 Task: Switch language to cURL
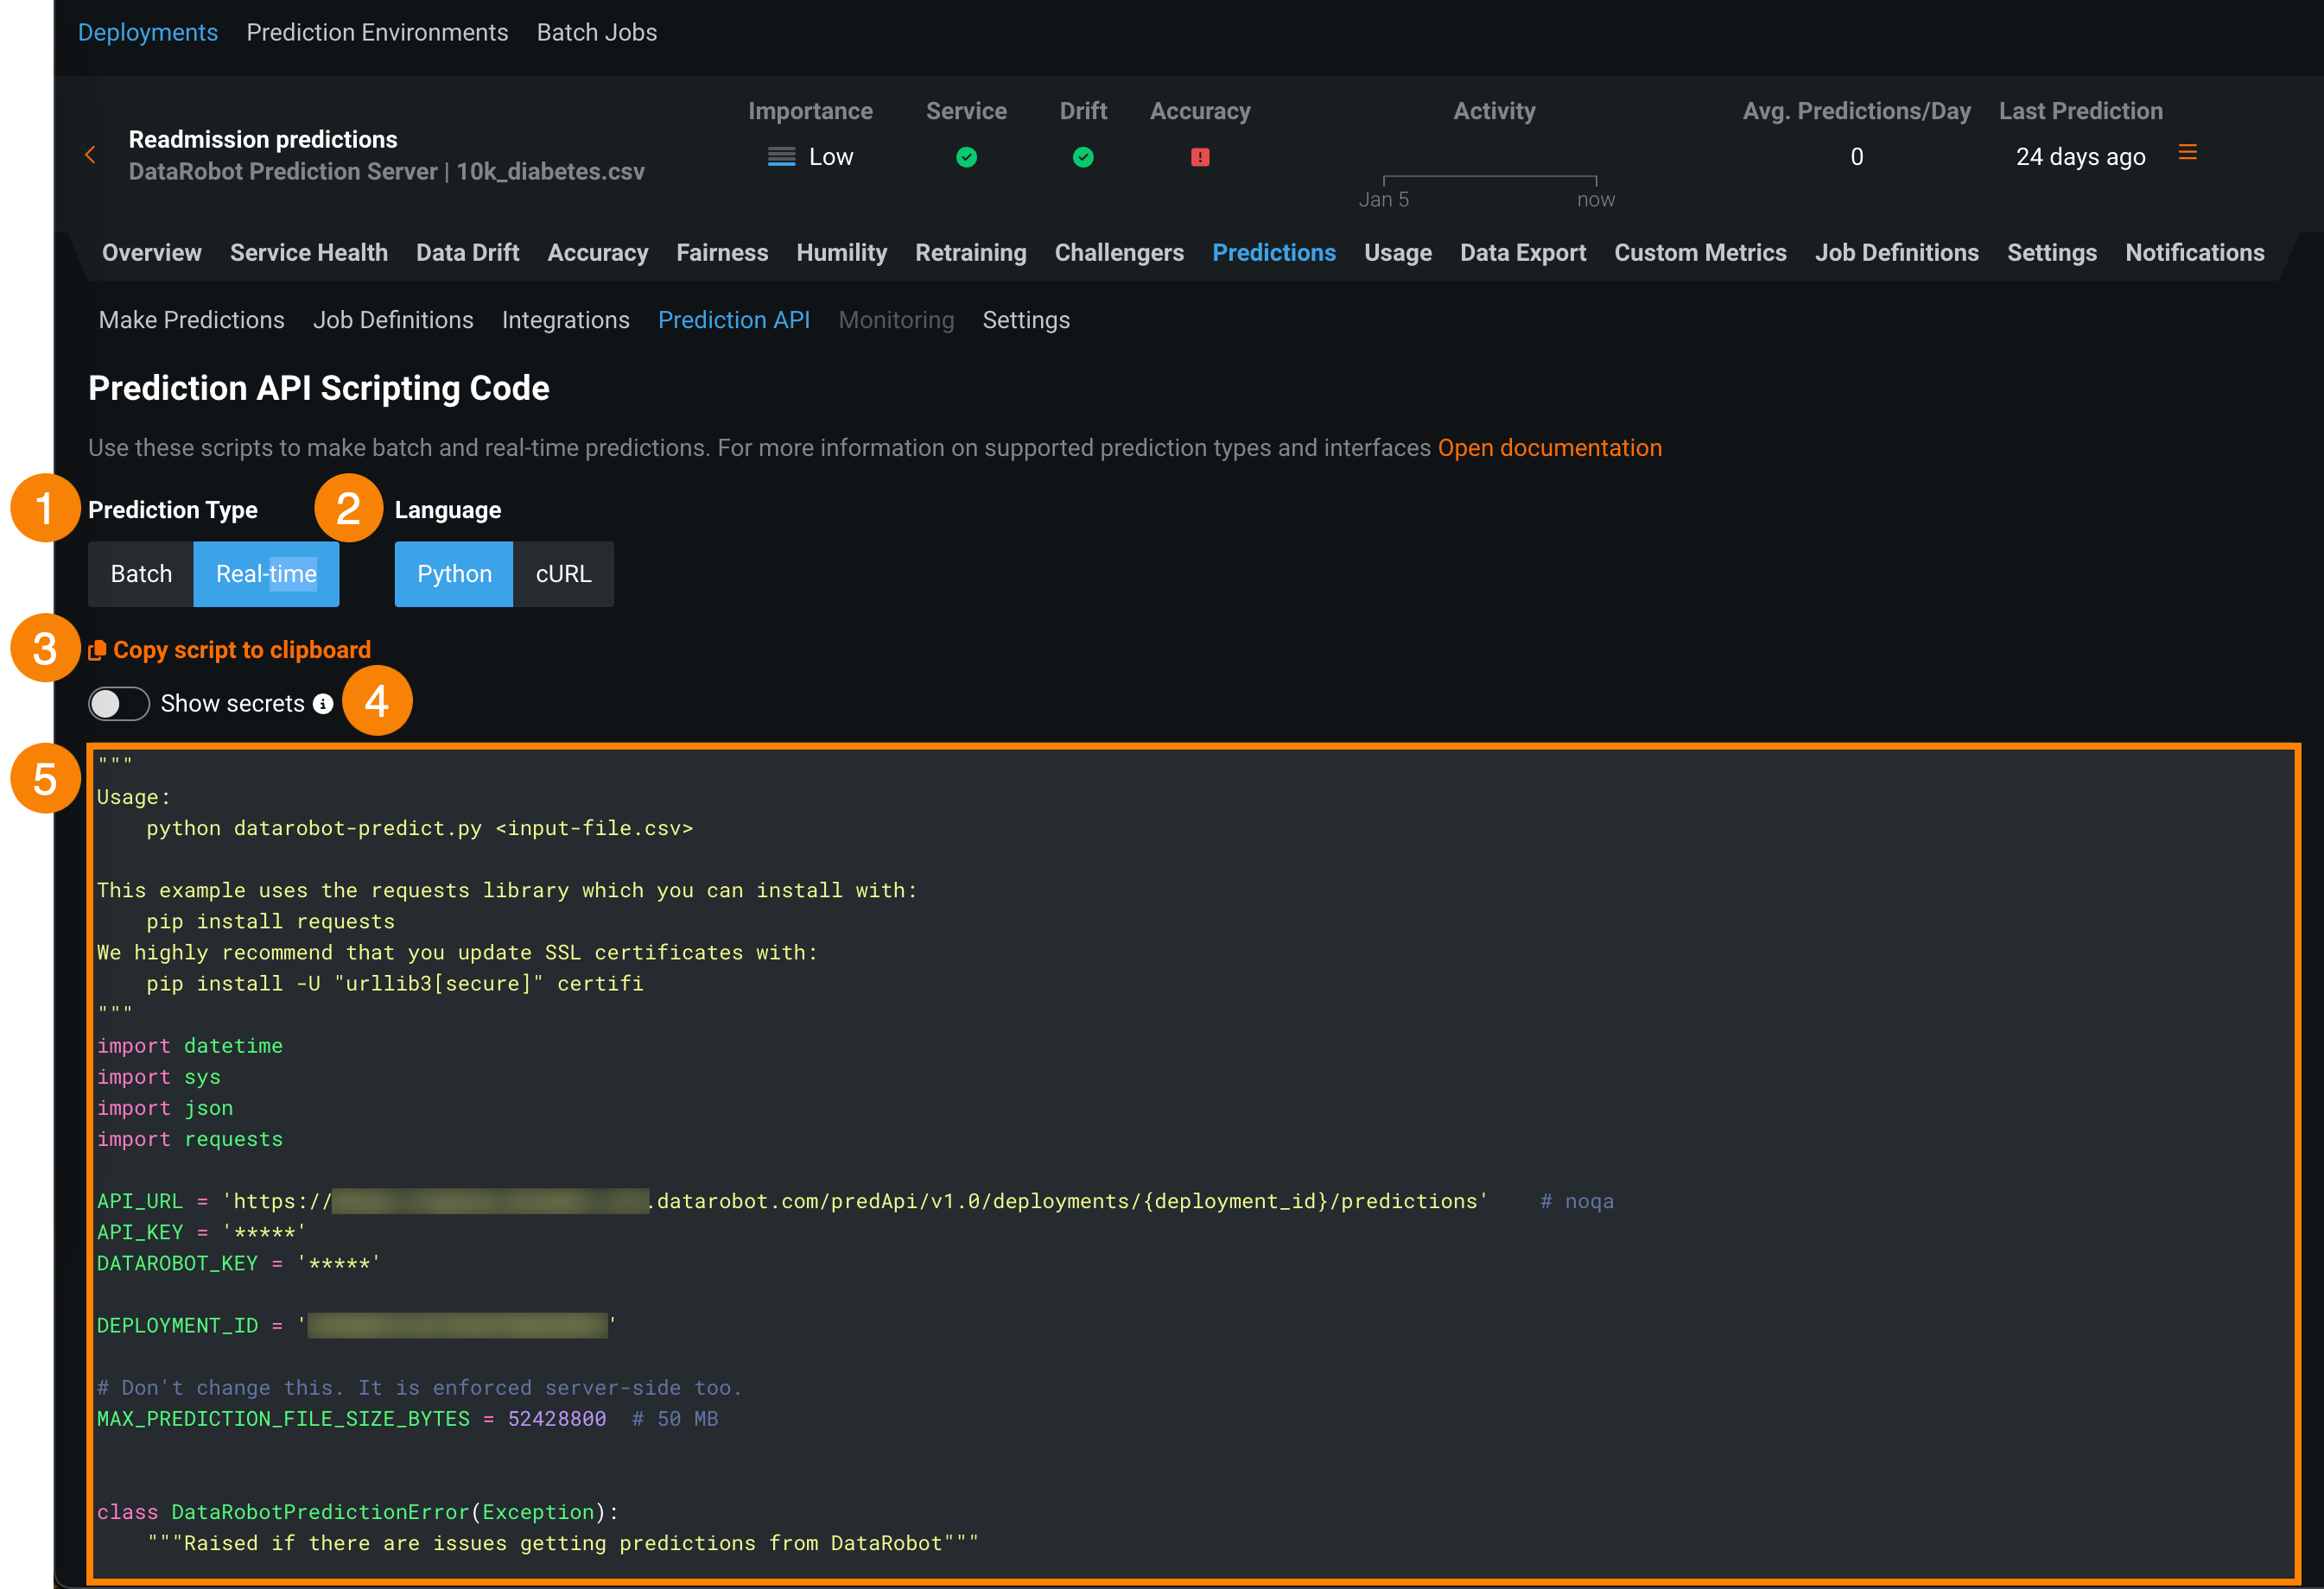[x=563, y=573]
